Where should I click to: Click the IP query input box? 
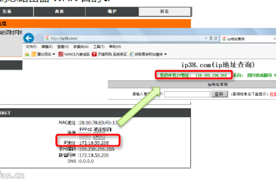(187, 94)
